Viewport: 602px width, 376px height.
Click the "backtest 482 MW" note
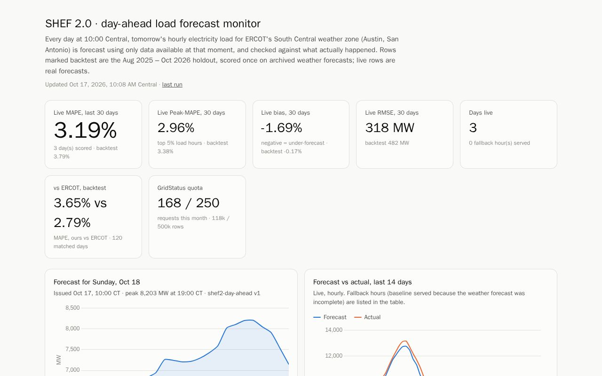point(387,143)
